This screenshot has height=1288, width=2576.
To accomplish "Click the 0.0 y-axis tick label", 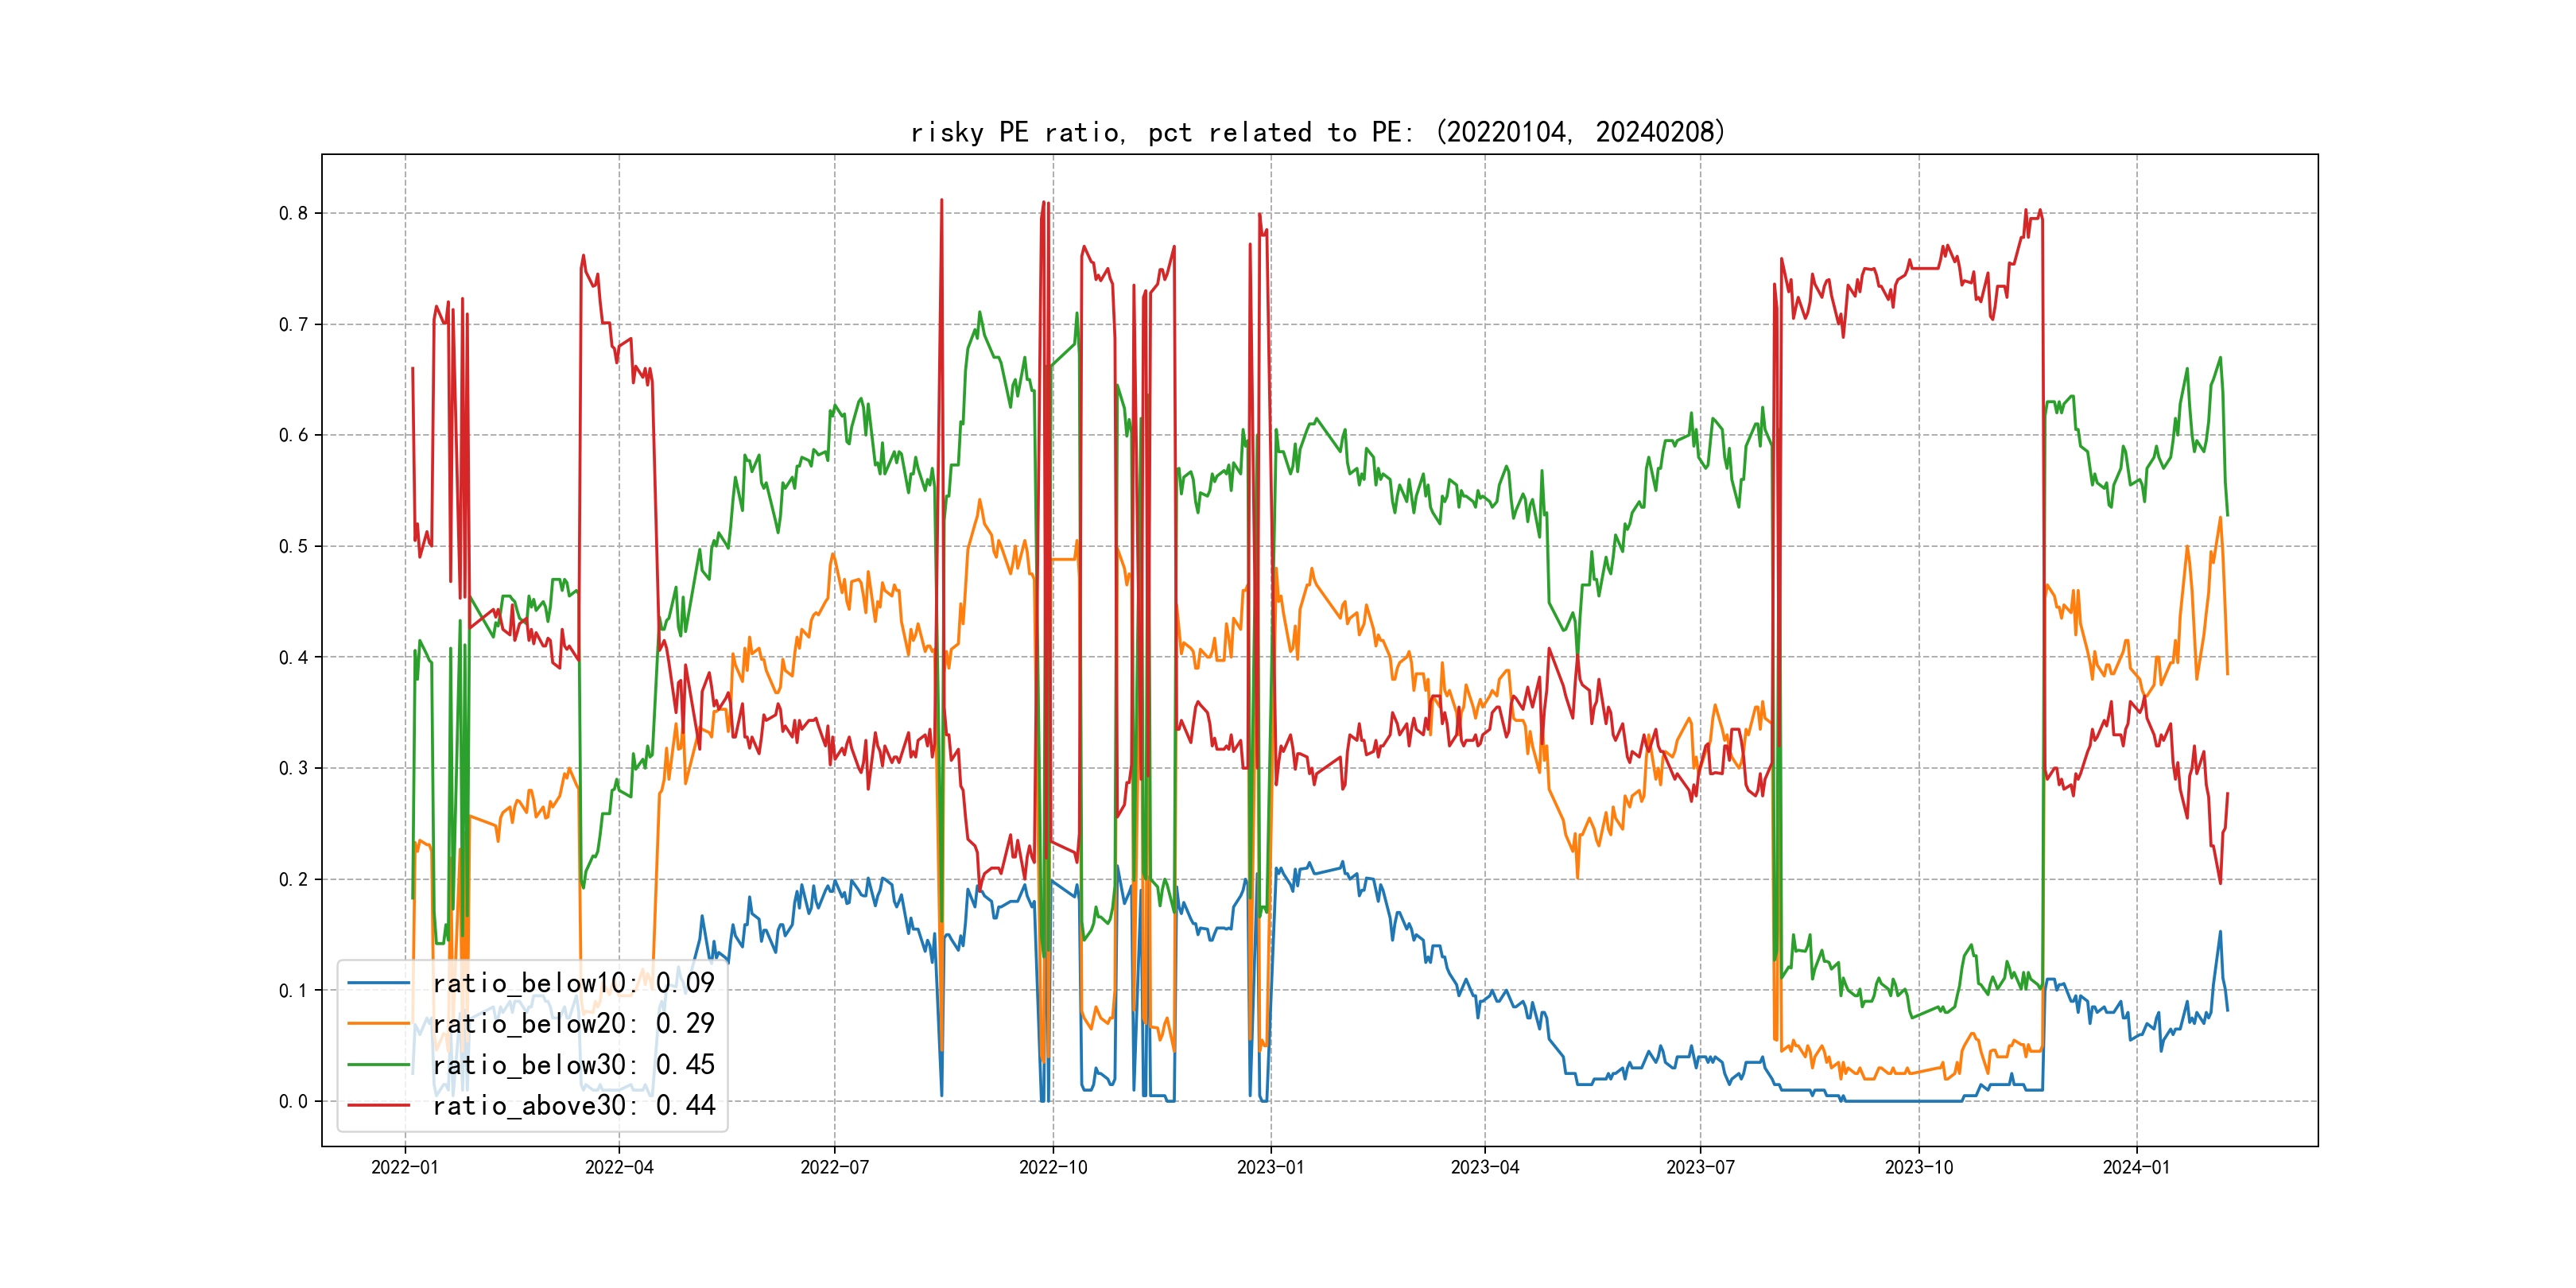I will point(293,1102).
